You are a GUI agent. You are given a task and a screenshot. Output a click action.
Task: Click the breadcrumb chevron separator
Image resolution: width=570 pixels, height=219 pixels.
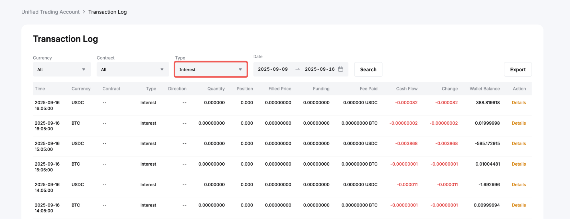84,12
